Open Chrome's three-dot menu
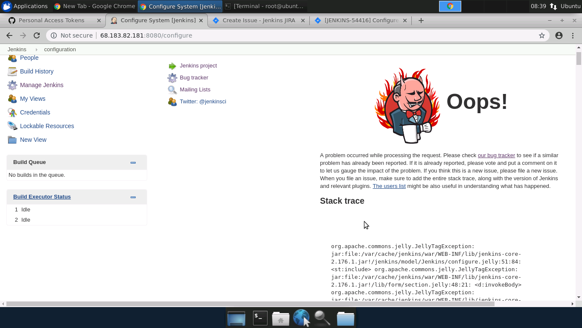Image resolution: width=582 pixels, height=328 pixels. pyautogui.click(x=573, y=35)
